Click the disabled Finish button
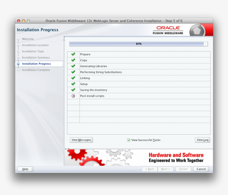 [x=183, y=169]
